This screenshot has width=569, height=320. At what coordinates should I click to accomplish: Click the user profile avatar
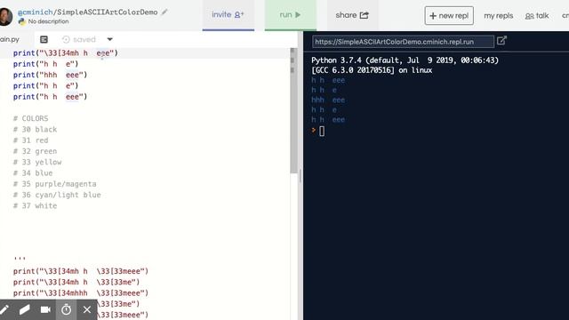pyautogui.click(x=5, y=16)
